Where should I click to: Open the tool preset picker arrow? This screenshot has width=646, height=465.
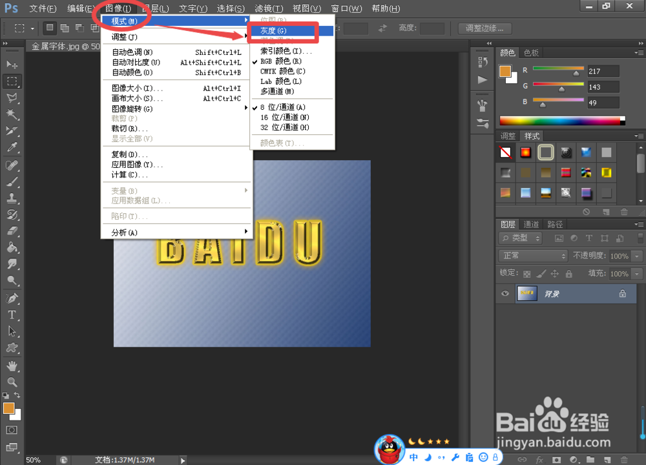click(32, 28)
